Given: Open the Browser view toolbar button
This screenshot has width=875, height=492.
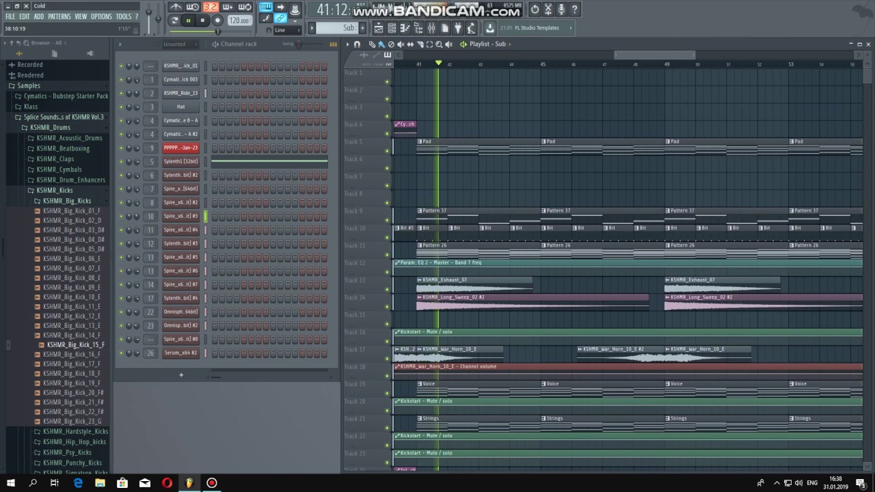Looking at the screenshot, I should tap(418, 28).
